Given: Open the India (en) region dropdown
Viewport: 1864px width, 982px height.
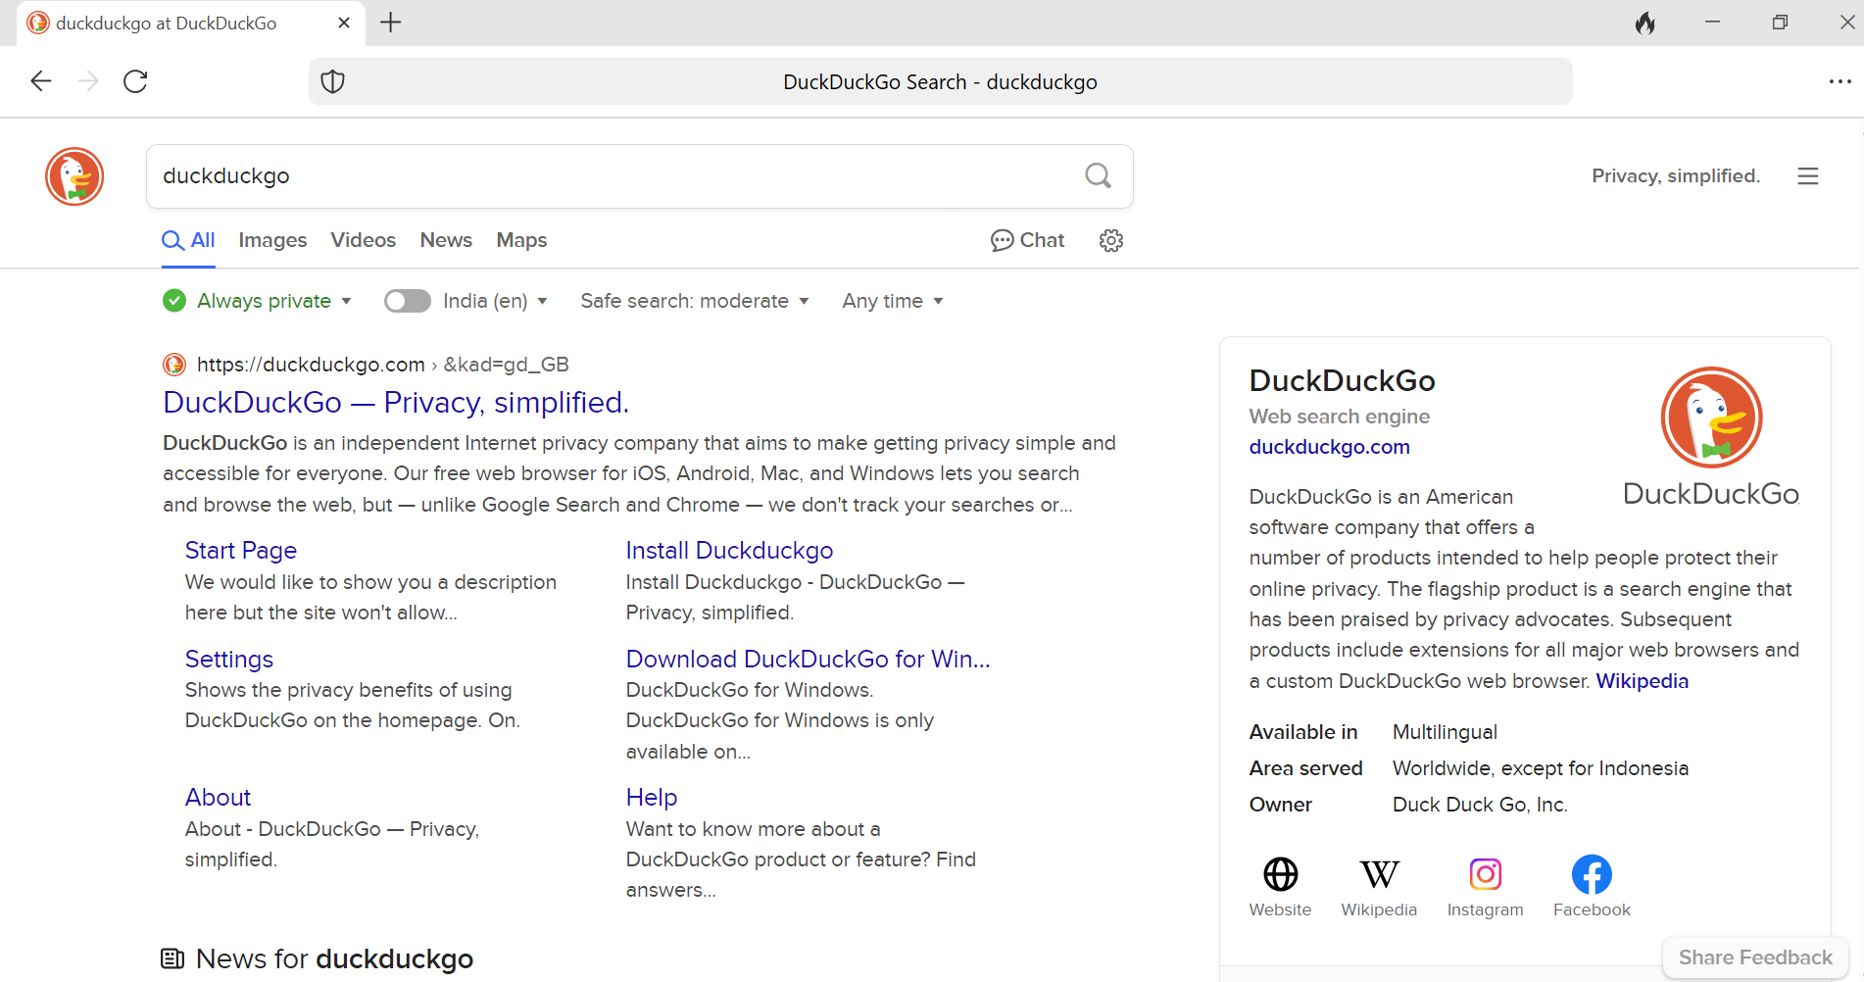Looking at the screenshot, I should [495, 301].
